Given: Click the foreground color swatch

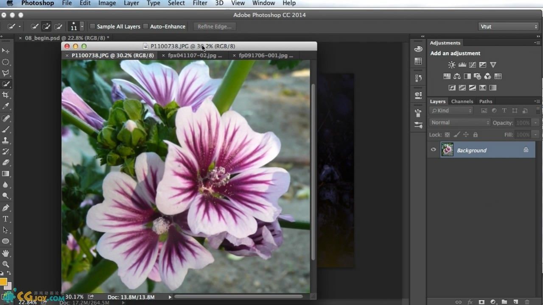Looking at the screenshot, I should pyautogui.click(x=3, y=282).
